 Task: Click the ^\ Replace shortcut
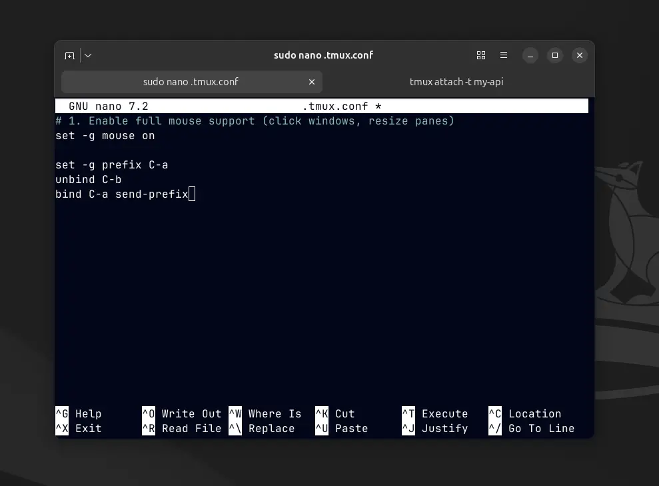tap(262, 429)
